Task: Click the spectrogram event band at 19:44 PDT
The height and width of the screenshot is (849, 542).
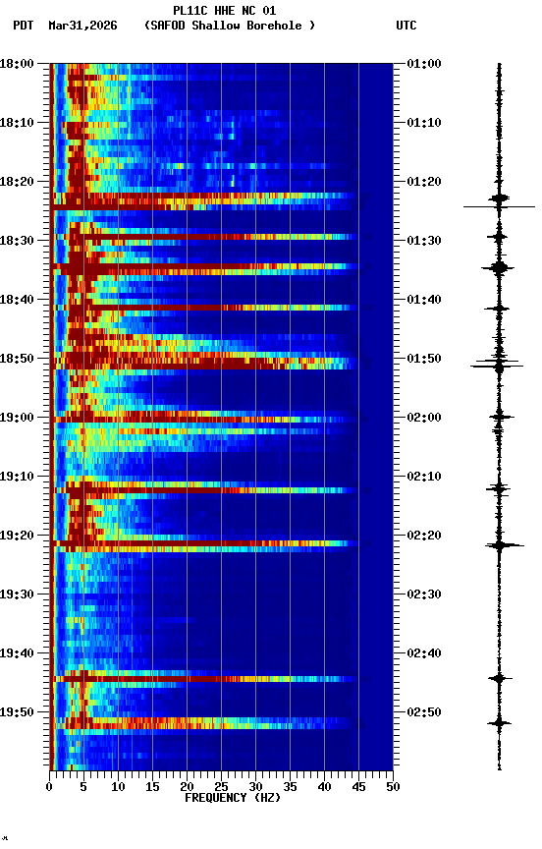Action: pos(204,679)
